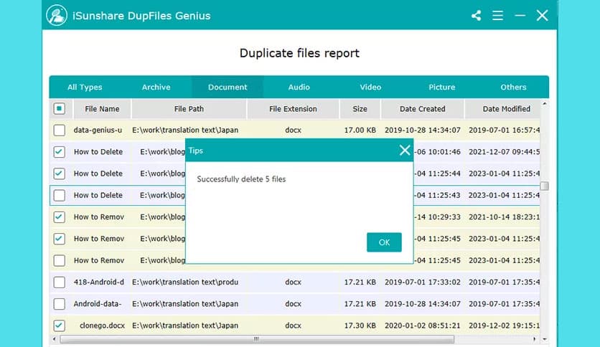Screen dimensions: 600x347
Task: Switch to the All Types tab
Action: click(x=85, y=87)
